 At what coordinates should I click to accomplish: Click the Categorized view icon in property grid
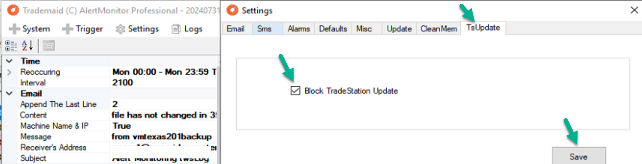(11, 45)
